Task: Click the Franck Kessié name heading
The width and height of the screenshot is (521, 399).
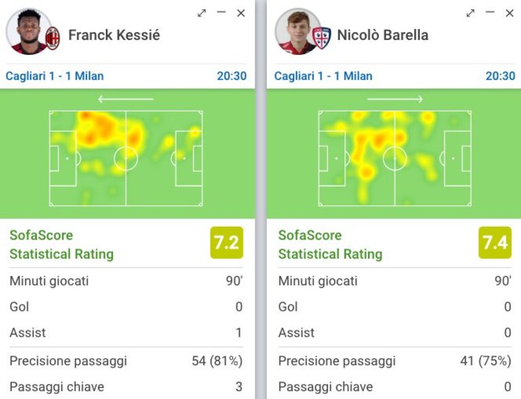Action: [114, 35]
